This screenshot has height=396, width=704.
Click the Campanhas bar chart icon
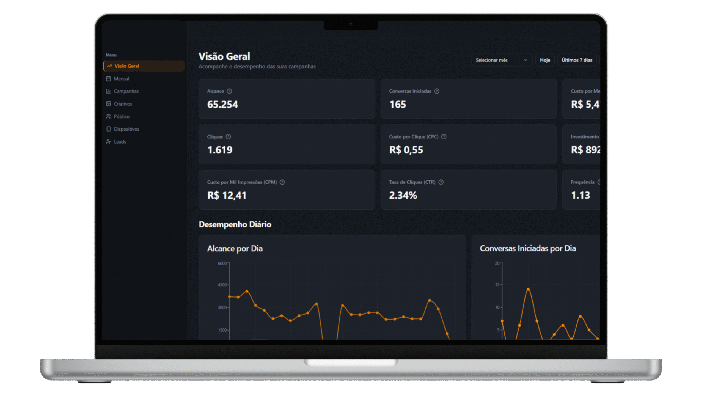(108, 91)
